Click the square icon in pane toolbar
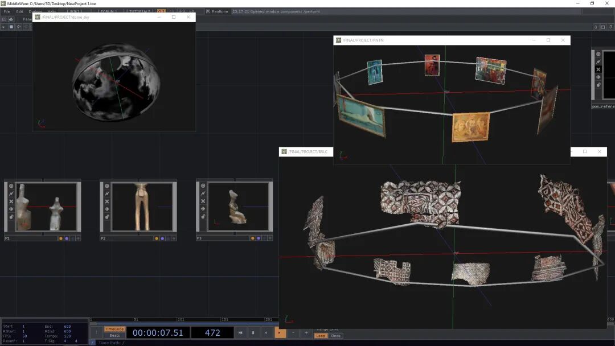615x346 pixels. 11,27
